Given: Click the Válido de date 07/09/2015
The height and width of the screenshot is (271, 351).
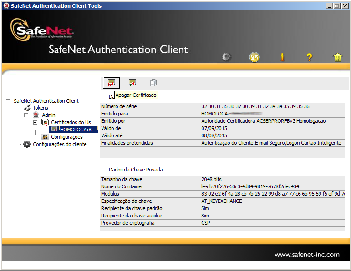Looking at the screenshot, I should pyautogui.click(x=214, y=128).
